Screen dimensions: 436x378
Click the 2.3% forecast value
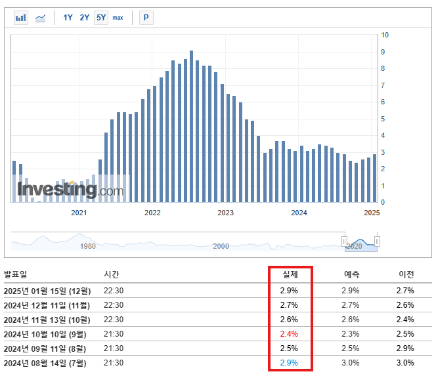pos(351,334)
